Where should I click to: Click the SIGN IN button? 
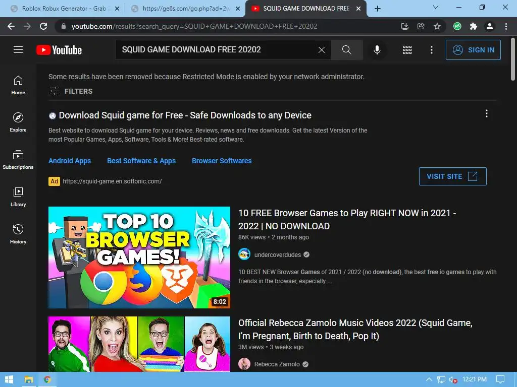(473, 50)
